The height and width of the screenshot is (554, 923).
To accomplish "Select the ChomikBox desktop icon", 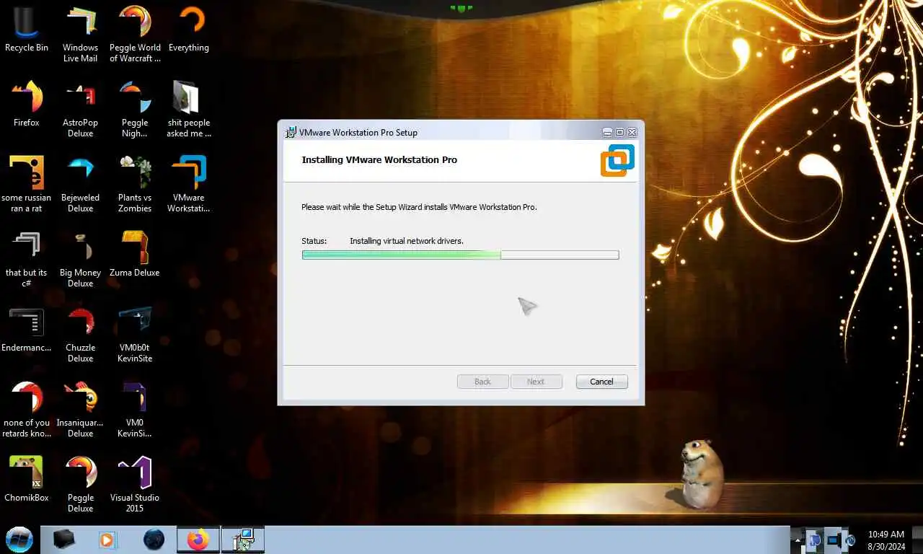I will coord(27,480).
